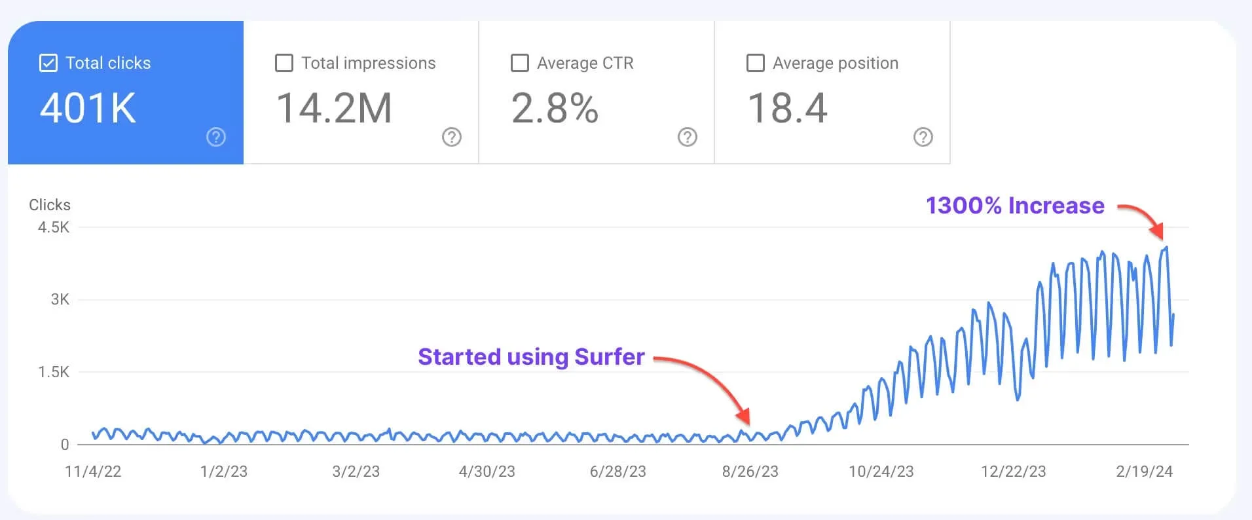Click the 2/19/24 date on the axis
Screen dimensions: 1252x520
(1144, 472)
